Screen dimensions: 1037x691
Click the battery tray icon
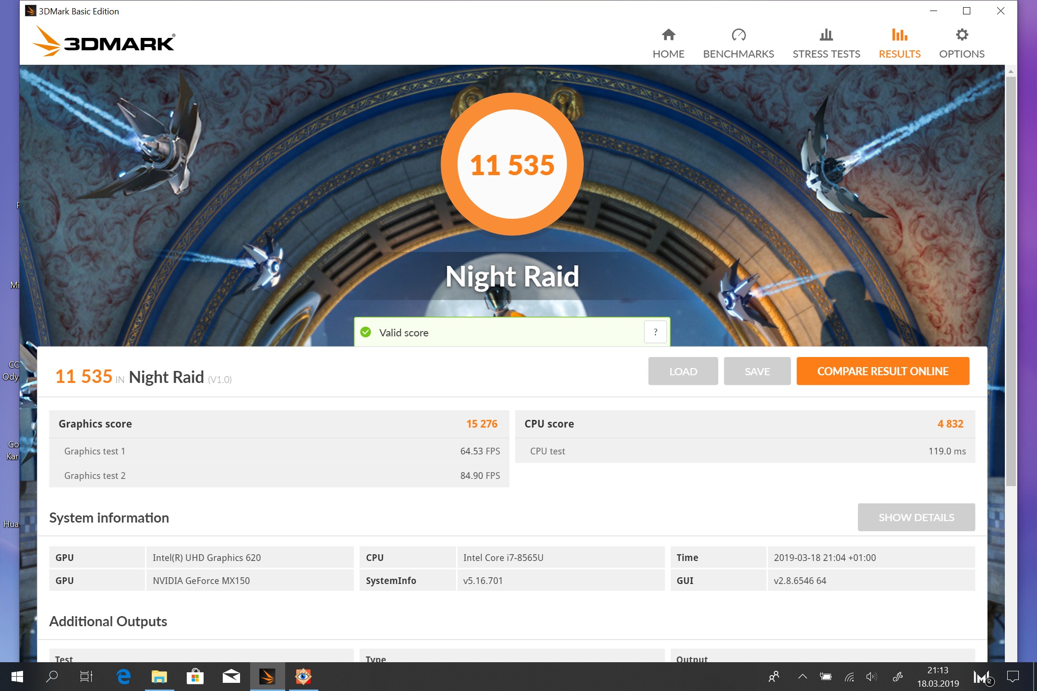coord(826,677)
